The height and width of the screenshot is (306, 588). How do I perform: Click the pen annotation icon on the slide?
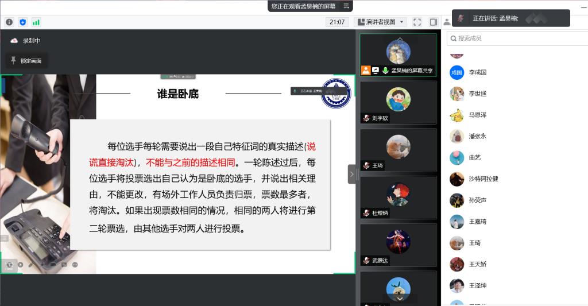coord(31,265)
